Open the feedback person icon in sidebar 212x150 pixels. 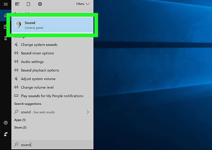[6, 134]
